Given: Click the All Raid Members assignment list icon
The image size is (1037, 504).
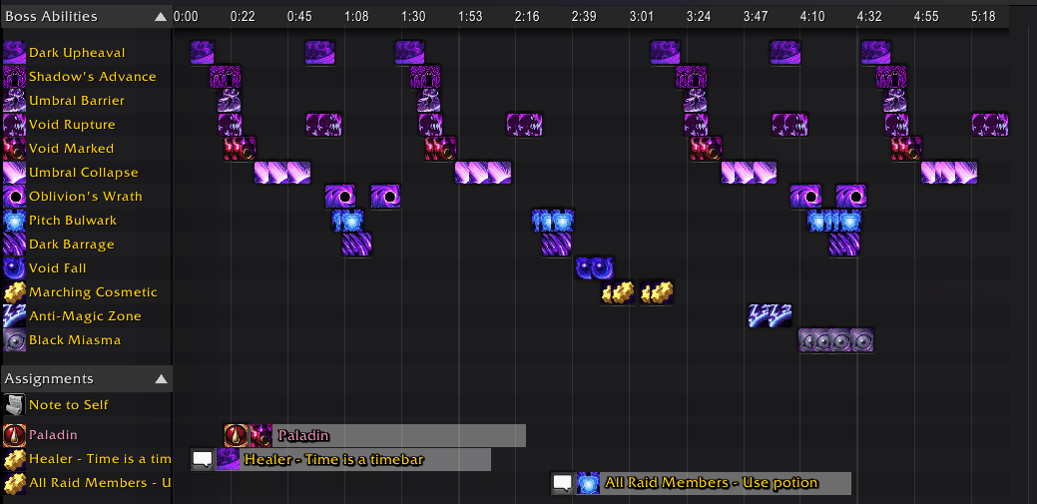Looking at the screenshot, I should click(x=15, y=483).
